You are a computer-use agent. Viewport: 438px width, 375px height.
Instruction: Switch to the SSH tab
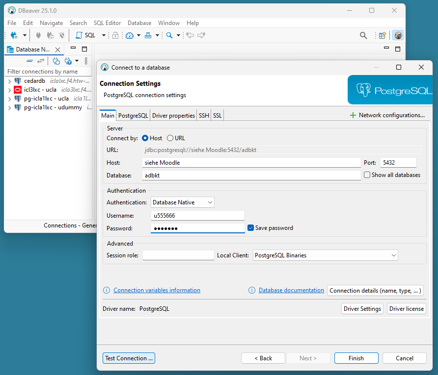[204, 115]
